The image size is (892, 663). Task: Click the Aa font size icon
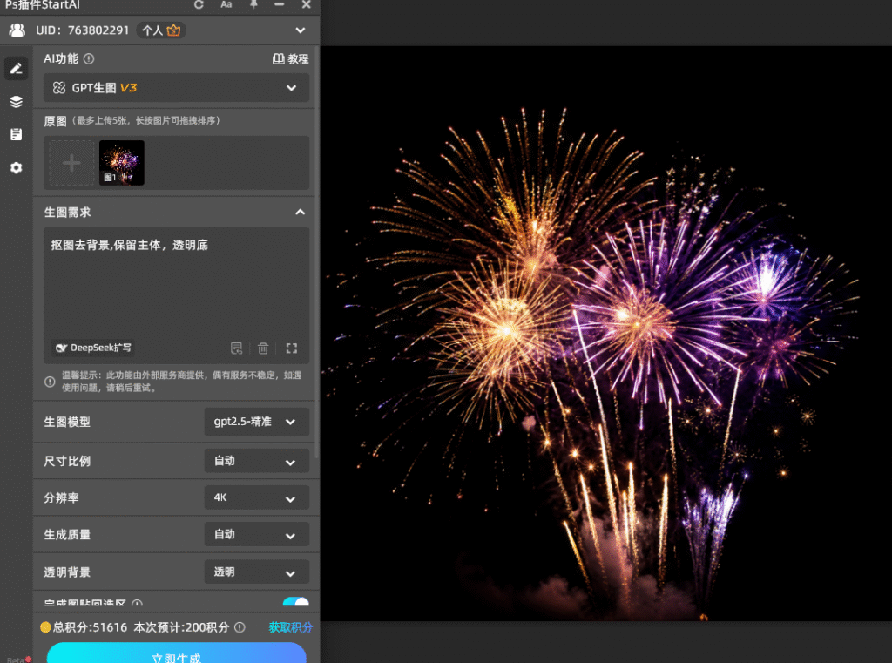(226, 4)
